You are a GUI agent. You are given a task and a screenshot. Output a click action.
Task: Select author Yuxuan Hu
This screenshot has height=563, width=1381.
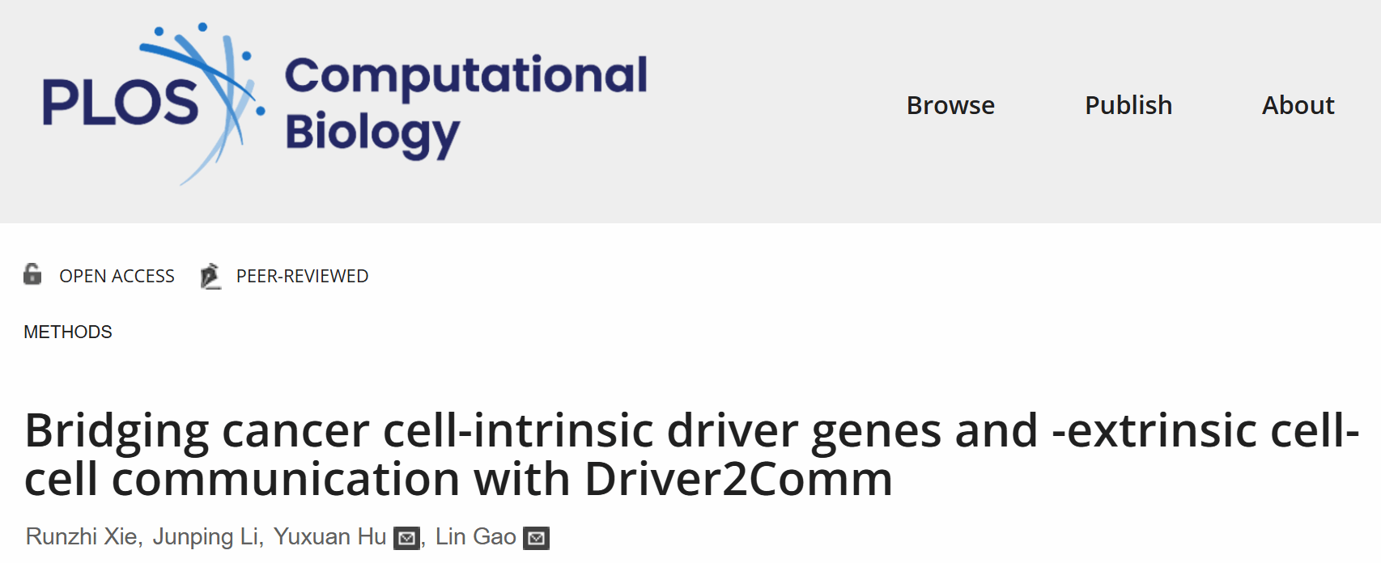pyautogui.click(x=329, y=537)
